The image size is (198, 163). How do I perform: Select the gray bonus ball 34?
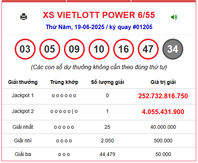[173, 49]
